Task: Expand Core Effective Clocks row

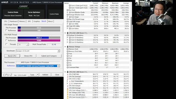Action: point(67,12)
